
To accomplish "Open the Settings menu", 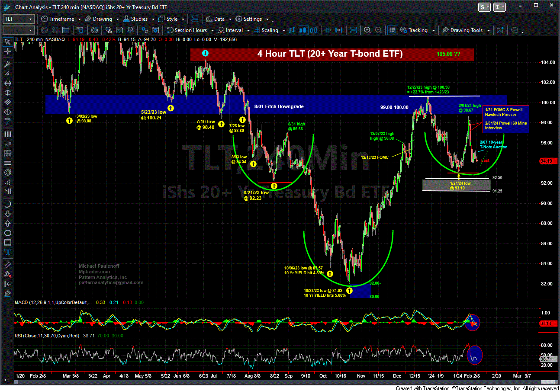I will click(x=249, y=19).
